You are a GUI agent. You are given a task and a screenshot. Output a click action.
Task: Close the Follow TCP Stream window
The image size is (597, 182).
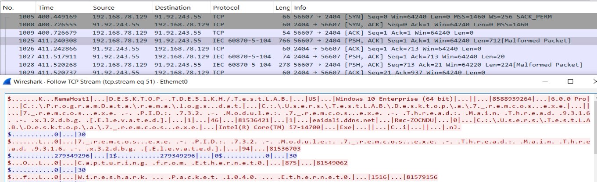click(593, 81)
